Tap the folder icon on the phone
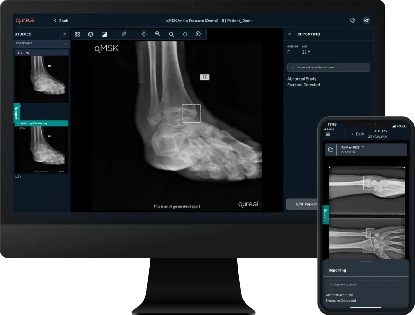The height and width of the screenshot is (315, 415). (331, 150)
